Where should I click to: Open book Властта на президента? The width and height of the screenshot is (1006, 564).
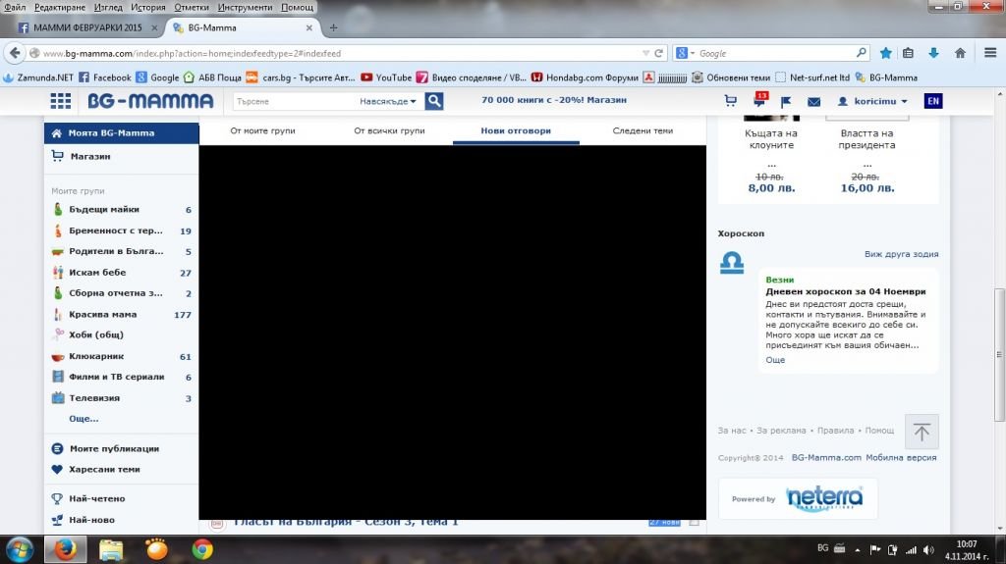tap(866, 139)
